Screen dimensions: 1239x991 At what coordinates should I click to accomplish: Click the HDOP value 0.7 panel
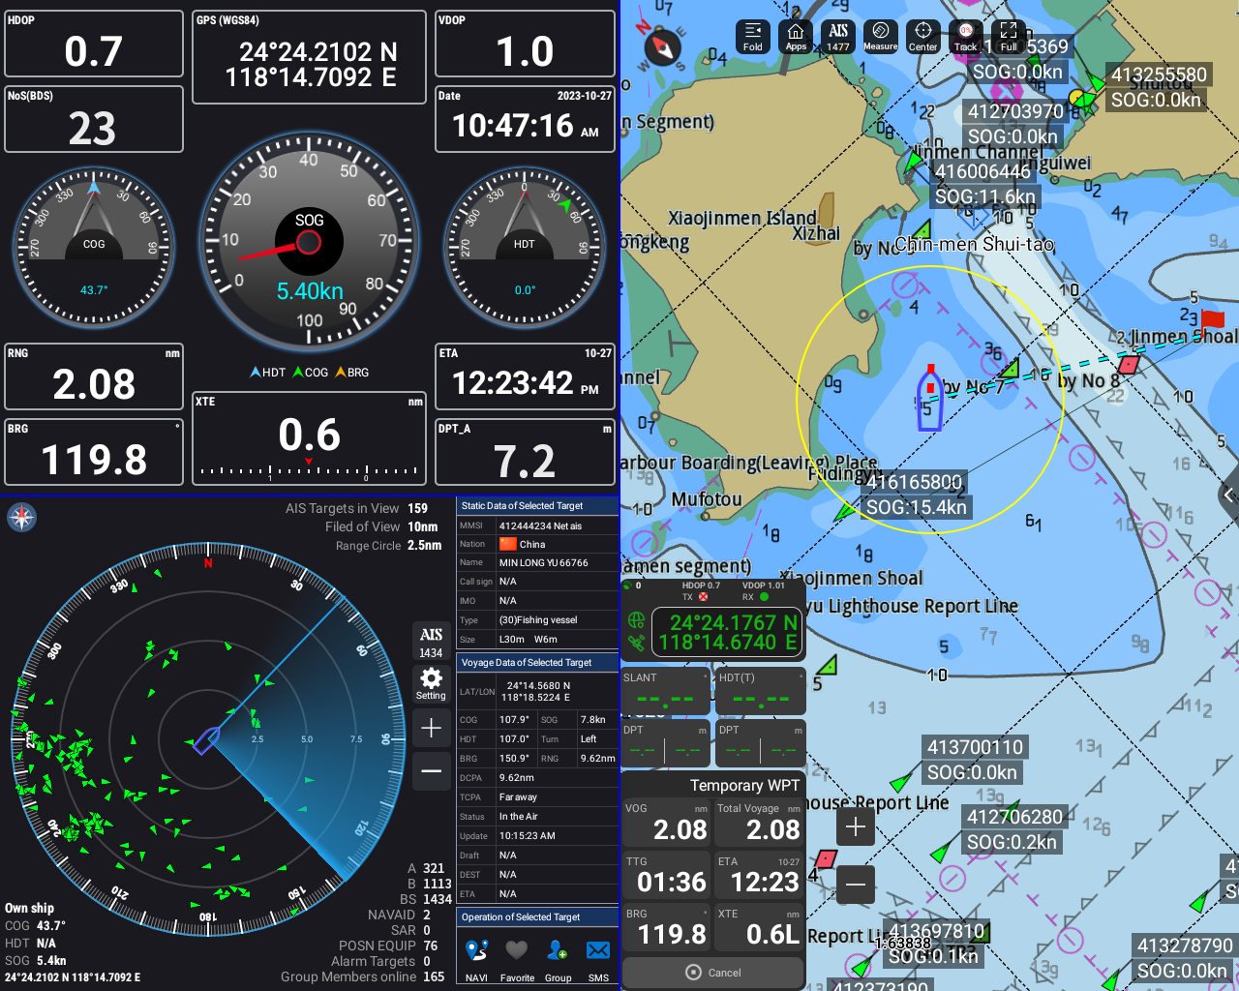pos(94,44)
